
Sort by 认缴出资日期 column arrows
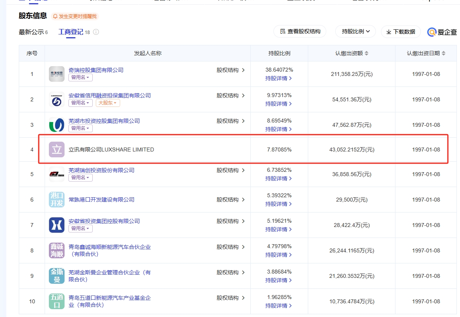(x=443, y=53)
